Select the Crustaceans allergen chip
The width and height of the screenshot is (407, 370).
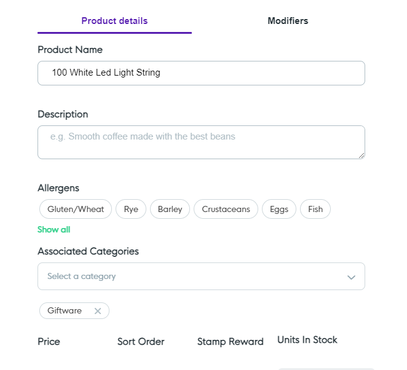226,209
